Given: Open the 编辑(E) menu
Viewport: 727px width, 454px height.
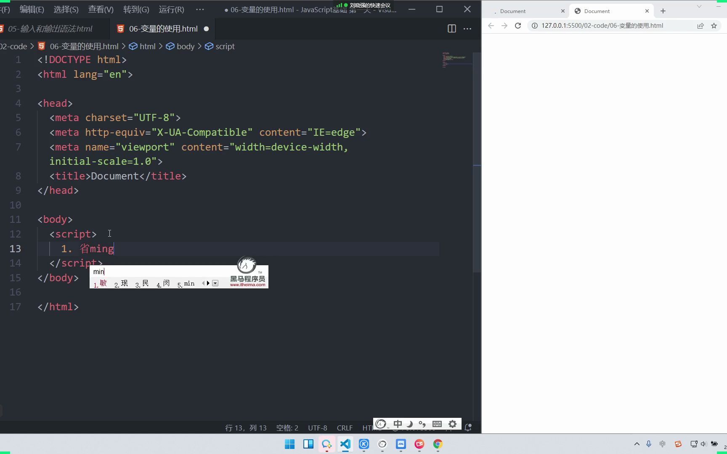Looking at the screenshot, I should coord(32,9).
